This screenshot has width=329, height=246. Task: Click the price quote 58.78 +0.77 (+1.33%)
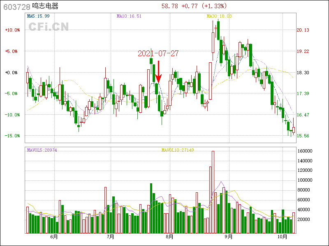[x=194, y=6]
